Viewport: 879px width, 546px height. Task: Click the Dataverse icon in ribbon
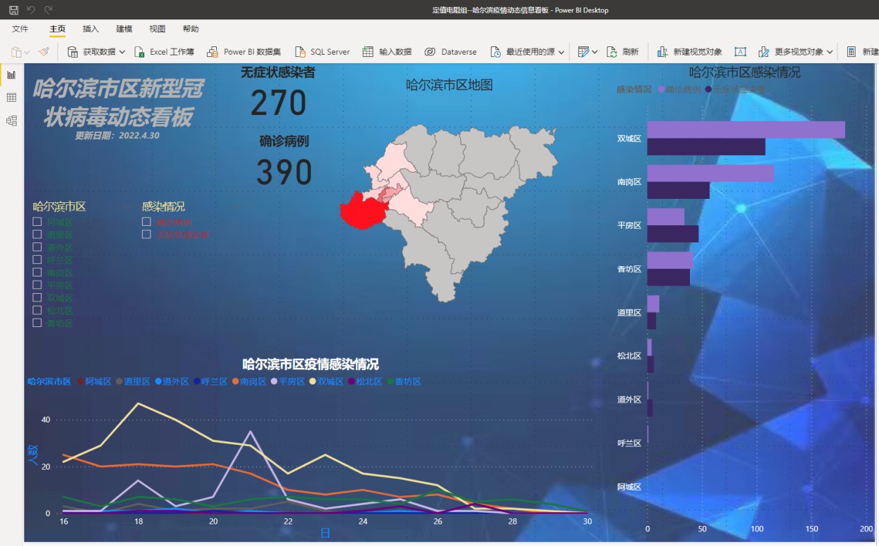(430, 52)
